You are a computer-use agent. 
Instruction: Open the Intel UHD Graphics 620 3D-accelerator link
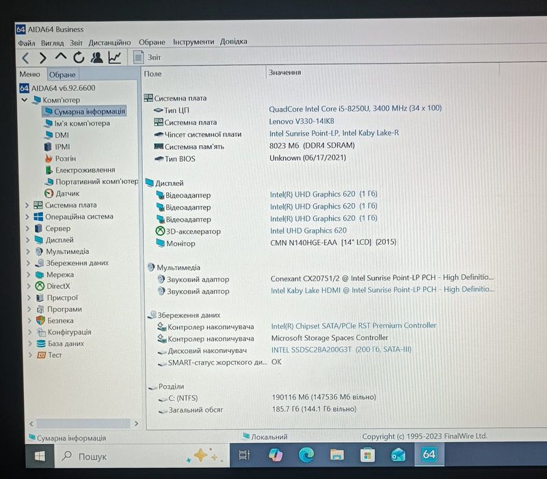308,231
